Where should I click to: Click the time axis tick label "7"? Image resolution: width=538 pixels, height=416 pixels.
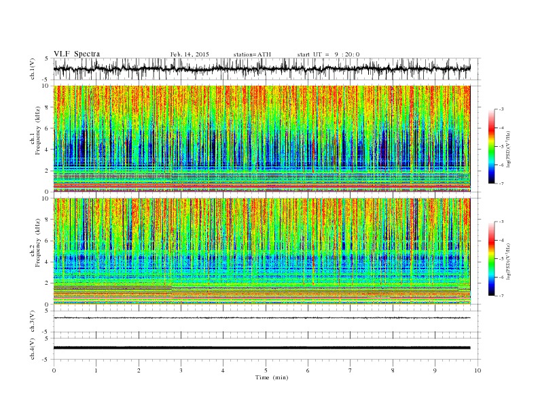pyautogui.click(x=351, y=370)
